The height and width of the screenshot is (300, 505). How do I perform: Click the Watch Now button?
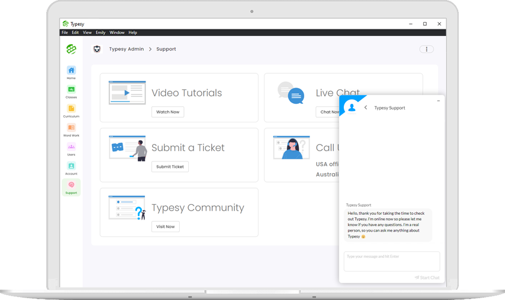click(x=168, y=112)
